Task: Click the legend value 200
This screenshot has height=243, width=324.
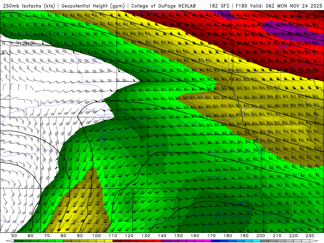Action: (x=260, y=236)
